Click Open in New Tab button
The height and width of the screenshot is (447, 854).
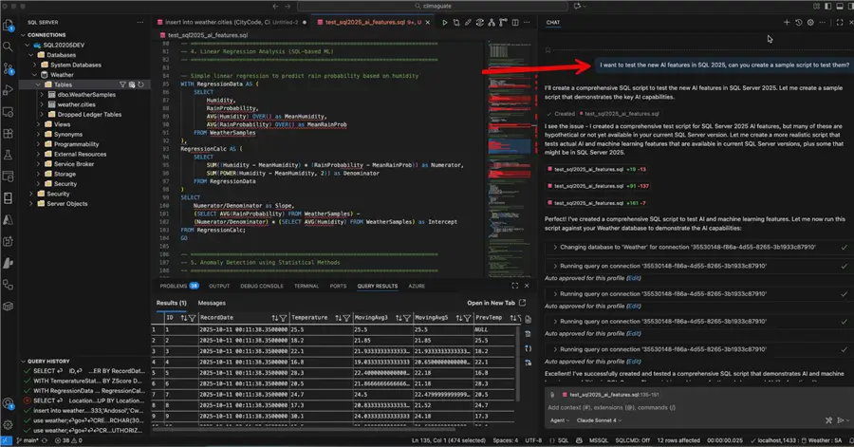(491, 303)
